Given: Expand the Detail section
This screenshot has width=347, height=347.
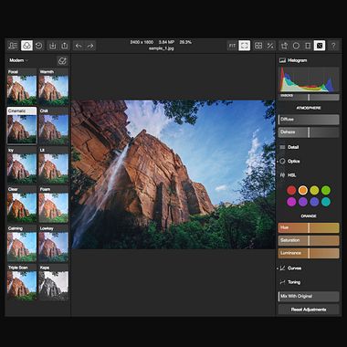Looking at the screenshot, I should pos(289,147).
